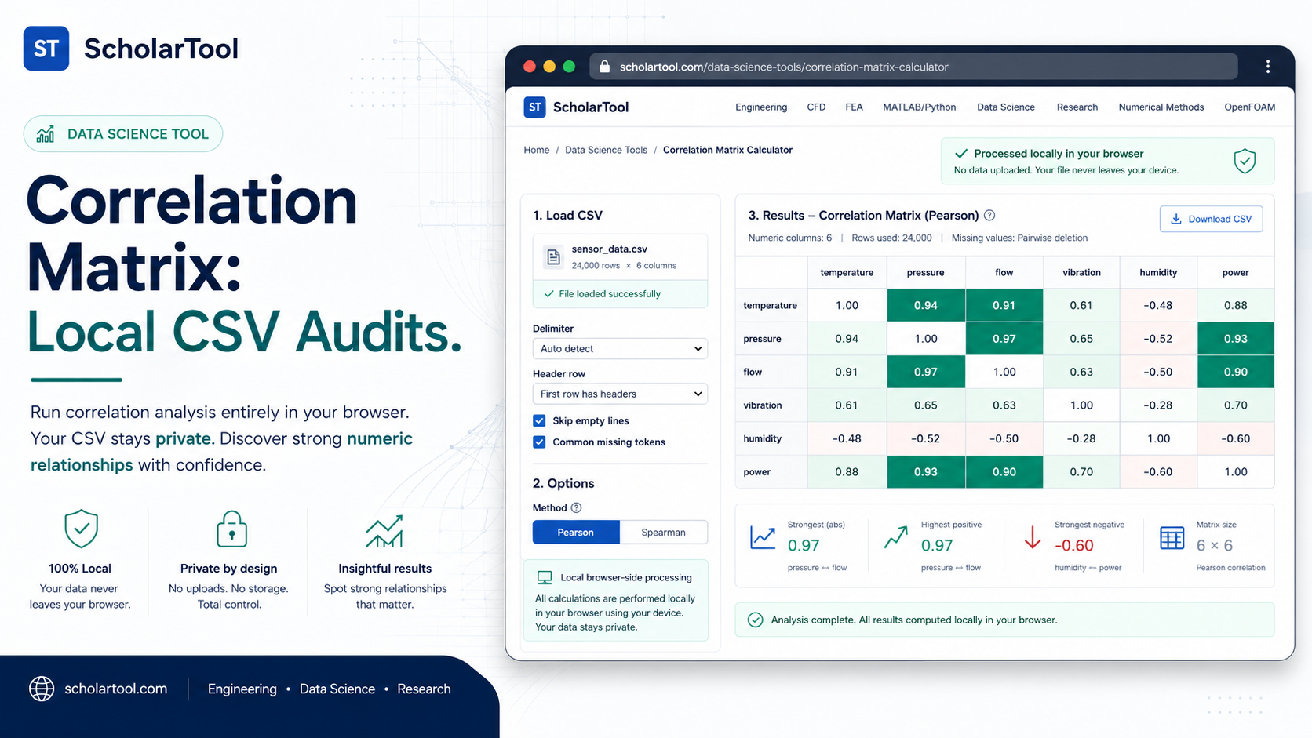Click the checkmark next to File loaded successfully
The image size is (1312, 738).
(549, 294)
